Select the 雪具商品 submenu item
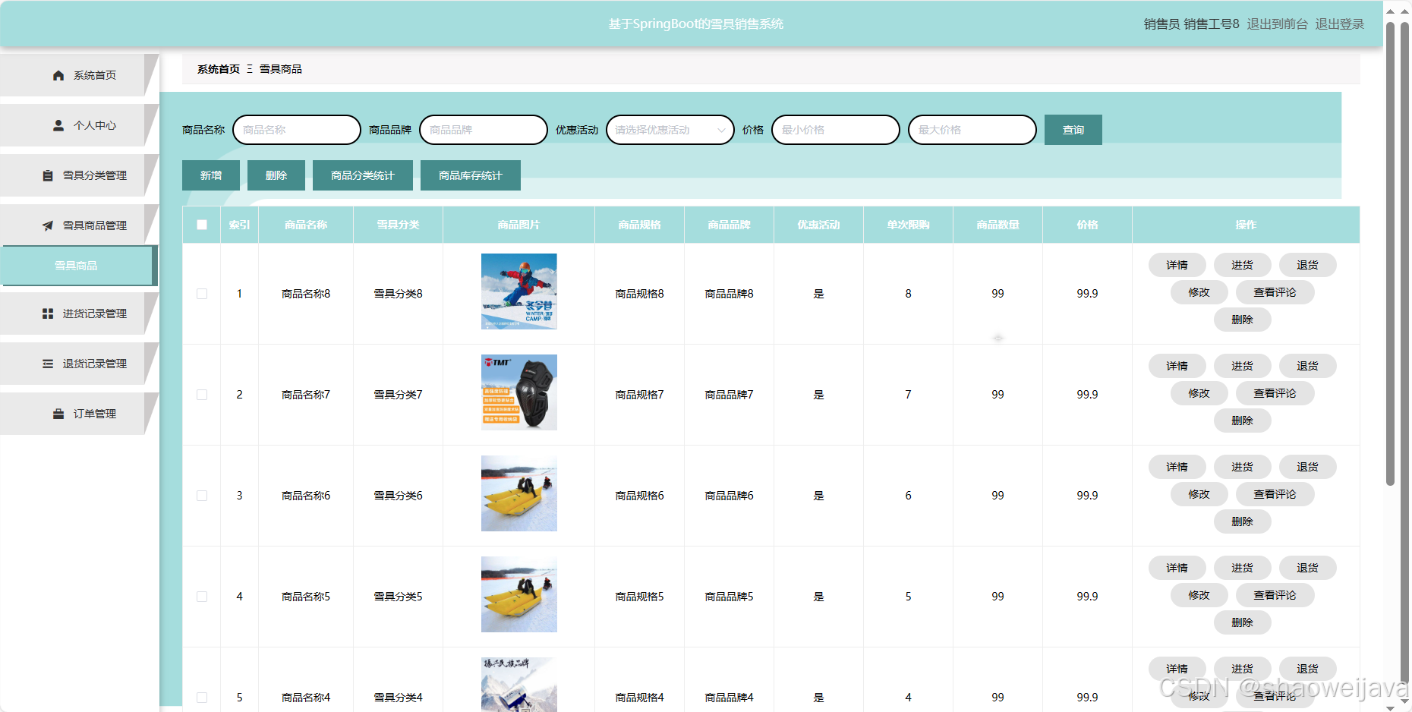The image size is (1412, 712). pos(79,266)
